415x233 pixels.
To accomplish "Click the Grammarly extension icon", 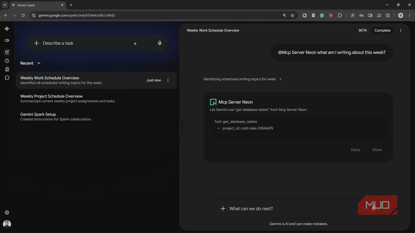I will coord(322,15).
